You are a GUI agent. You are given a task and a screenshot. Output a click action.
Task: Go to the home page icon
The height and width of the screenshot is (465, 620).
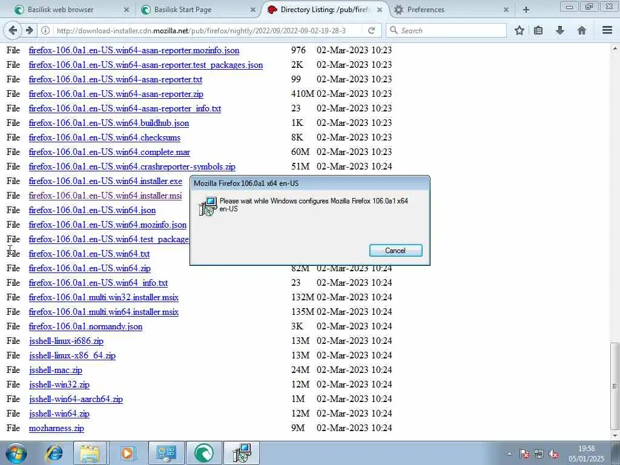[582, 30]
